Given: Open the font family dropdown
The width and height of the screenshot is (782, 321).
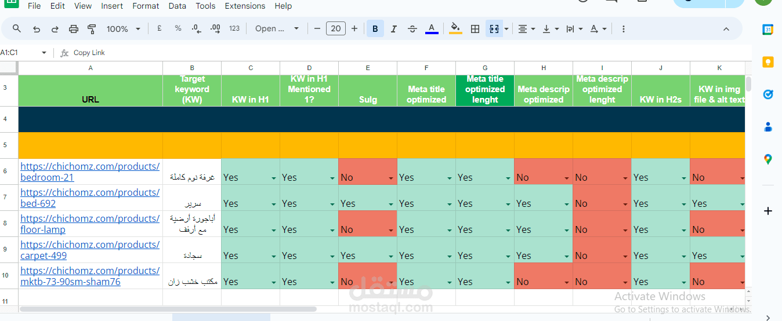Looking at the screenshot, I should click(277, 28).
